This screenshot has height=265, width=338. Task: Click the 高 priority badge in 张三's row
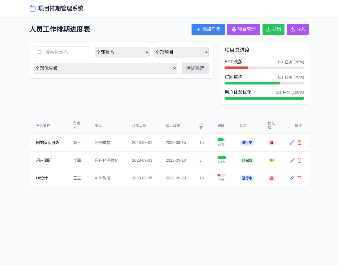pos(272,143)
